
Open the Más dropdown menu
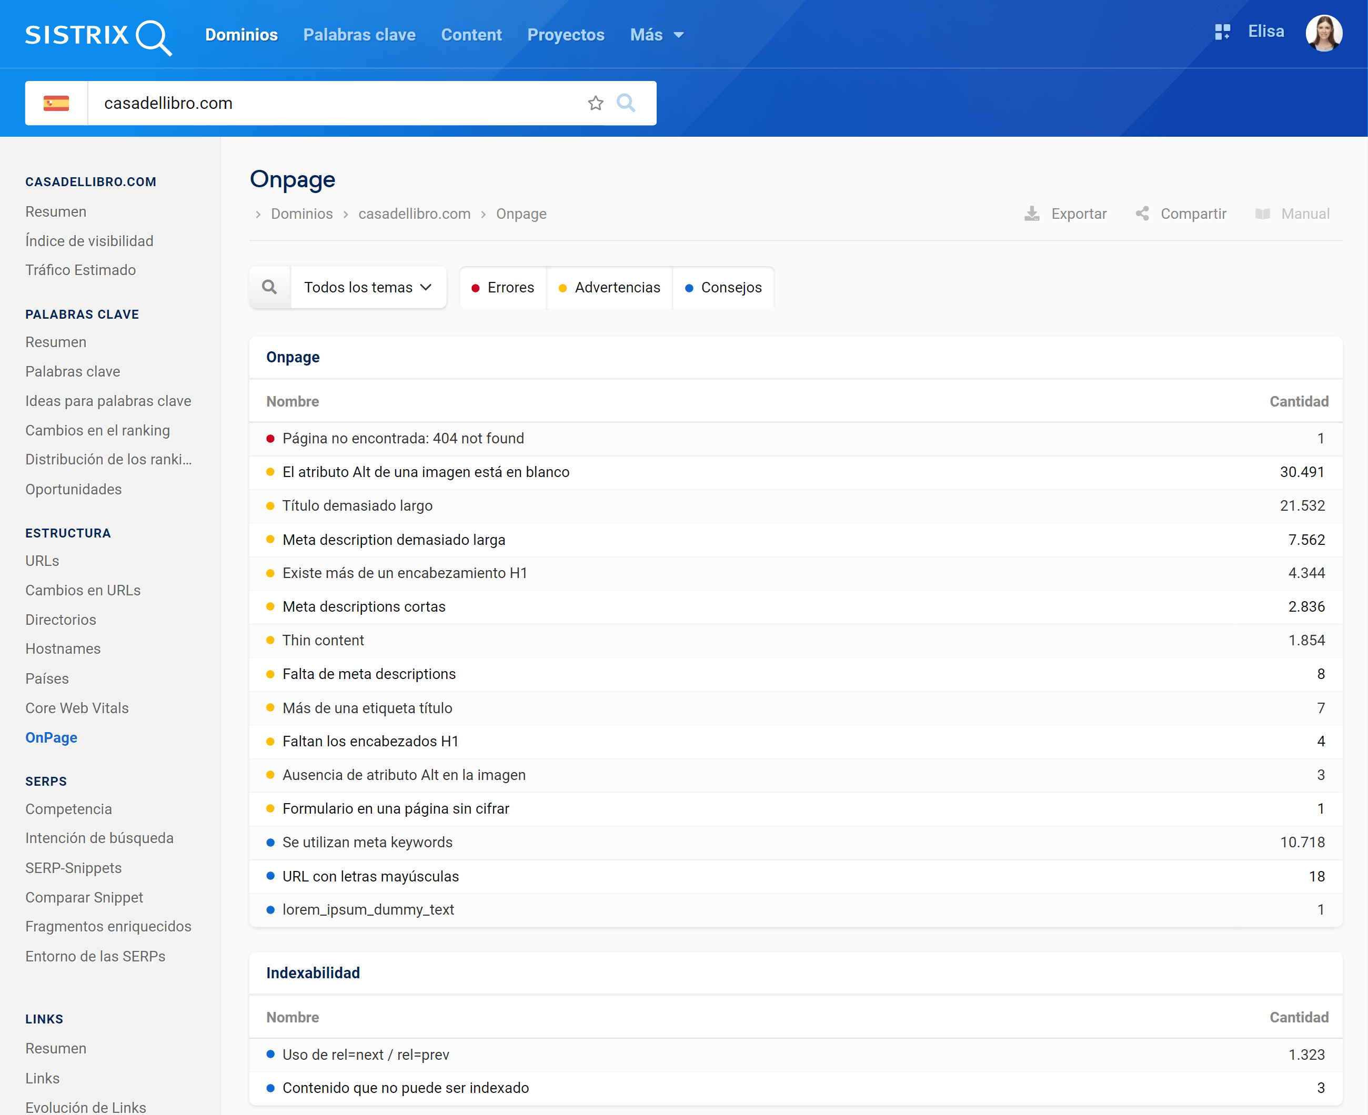[x=656, y=35]
